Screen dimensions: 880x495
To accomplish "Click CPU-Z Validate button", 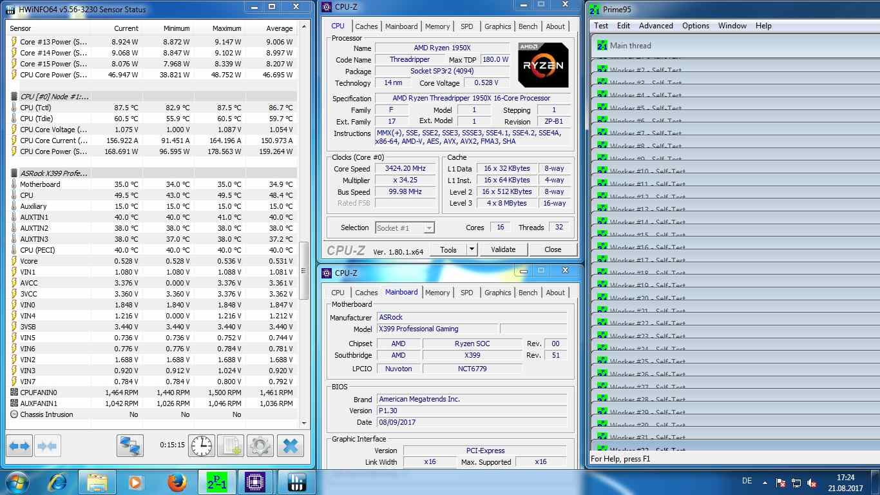I will pyautogui.click(x=503, y=249).
